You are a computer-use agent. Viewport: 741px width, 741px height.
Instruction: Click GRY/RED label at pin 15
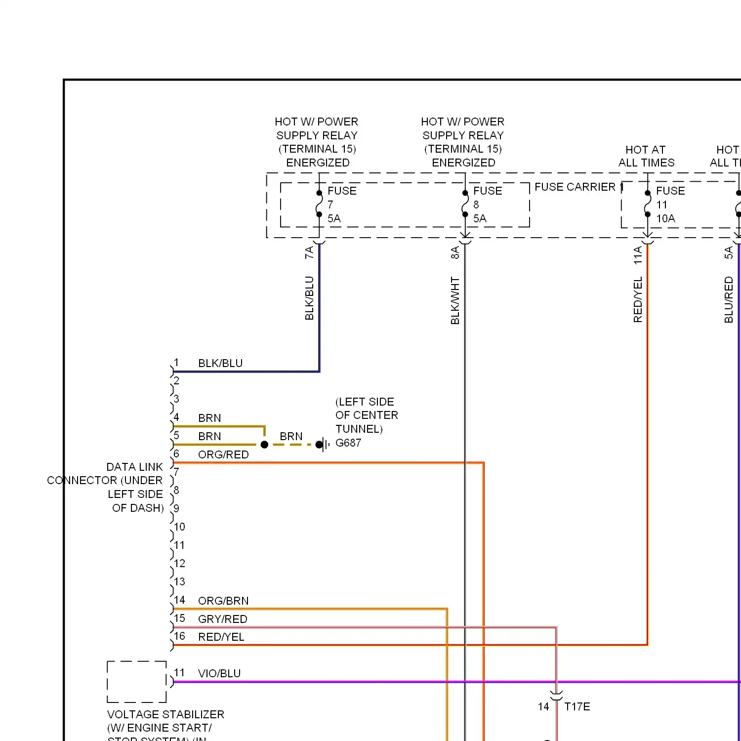(222, 619)
